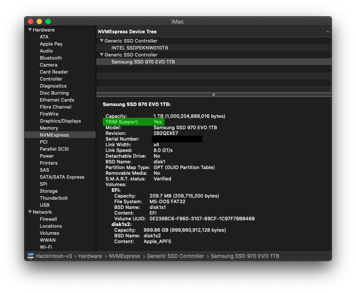Select Wi-Fi in the sidebar

tap(45, 247)
